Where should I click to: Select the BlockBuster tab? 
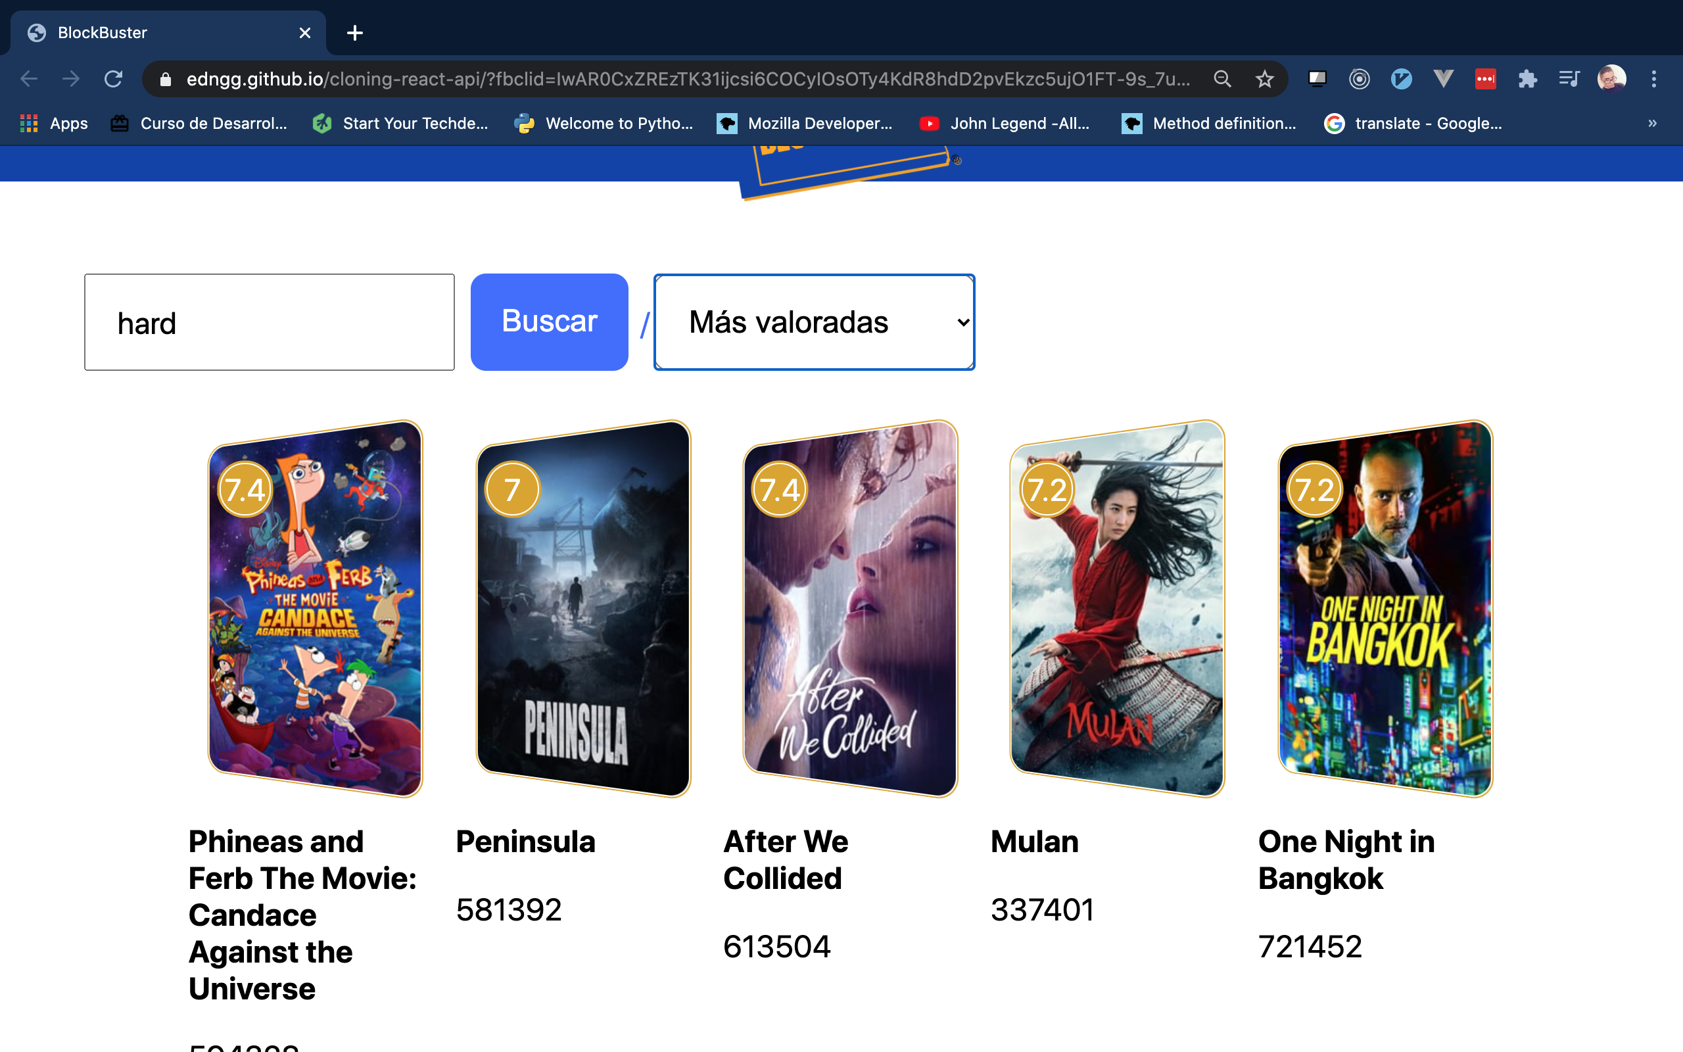coord(168,33)
